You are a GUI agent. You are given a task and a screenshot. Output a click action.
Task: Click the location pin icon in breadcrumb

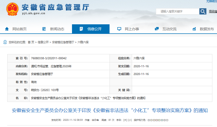click(x=5, y=42)
